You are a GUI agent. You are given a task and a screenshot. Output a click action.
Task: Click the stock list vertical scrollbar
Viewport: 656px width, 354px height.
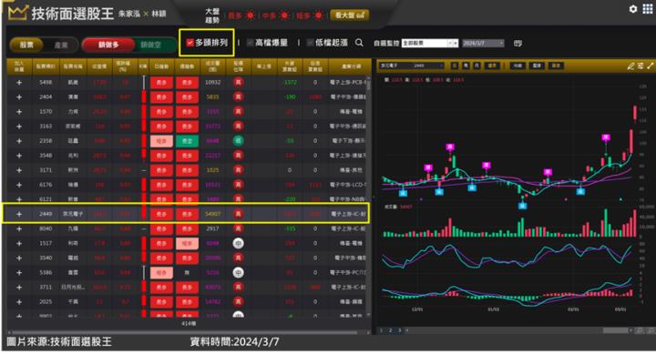tap(369, 197)
